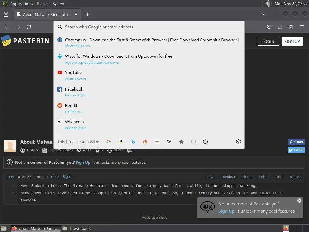Search in History clock shortcut
Image resolution: width=309 pixels, height=232 pixels.
(205, 142)
